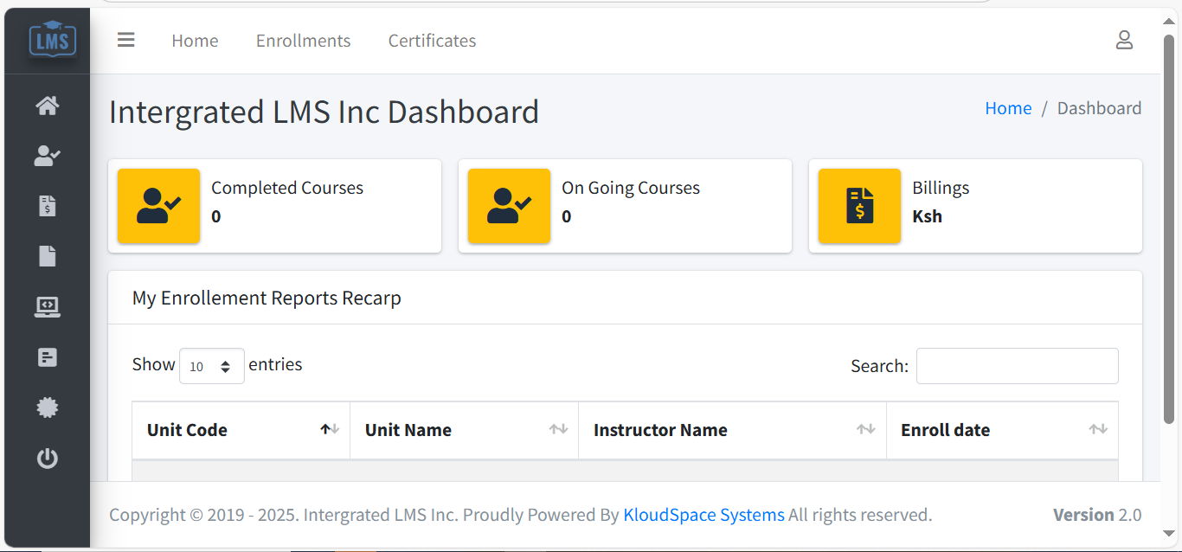Switch to the Enrollments menu item
The height and width of the screenshot is (552, 1182).
click(303, 40)
